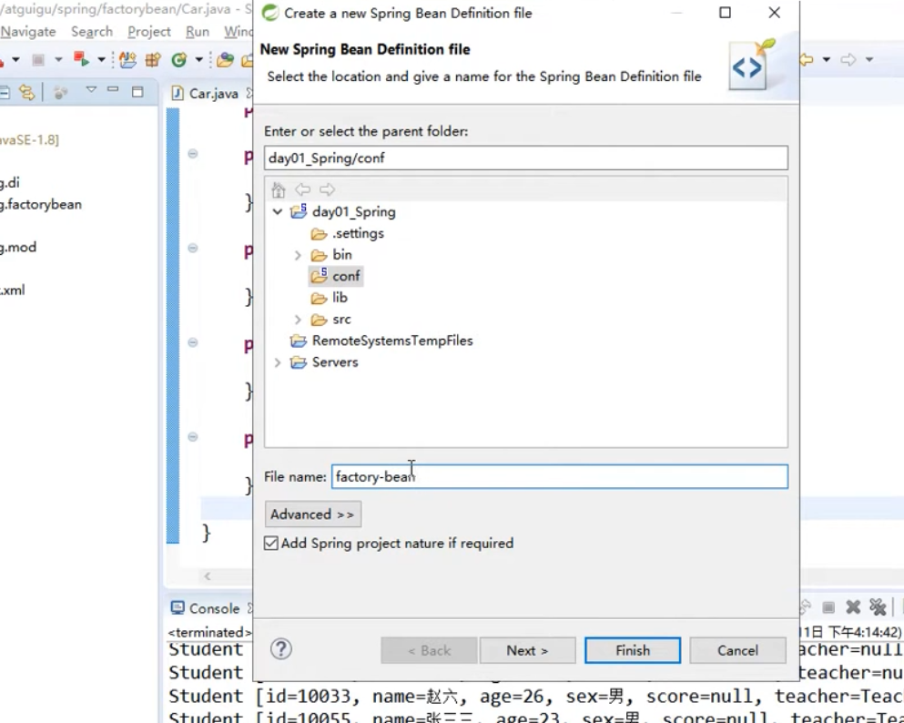
Task: Click Terminate square icon in Console toolbar
Action: 828,607
